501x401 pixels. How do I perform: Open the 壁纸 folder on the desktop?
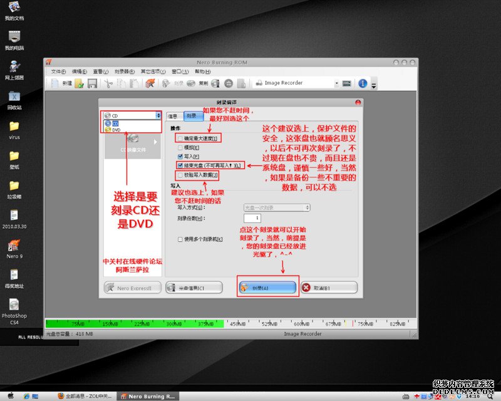pos(14,160)
